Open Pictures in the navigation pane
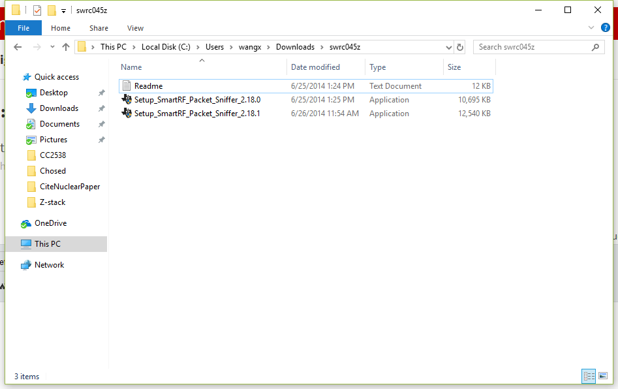Screen dimensions: 618x389 (54, 140)
